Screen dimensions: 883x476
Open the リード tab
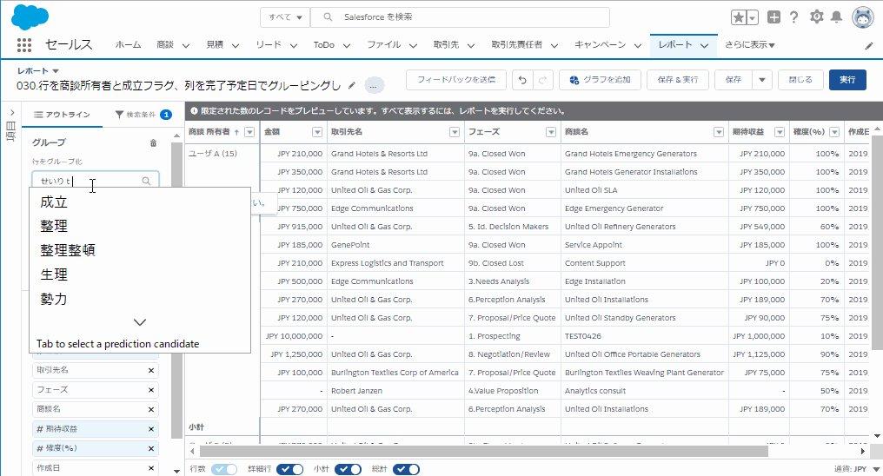click(x=269, y=45)
